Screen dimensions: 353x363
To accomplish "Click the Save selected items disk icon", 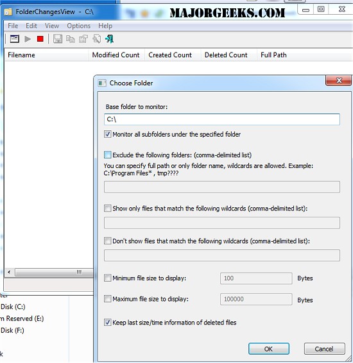I will [x=58, y=39].
